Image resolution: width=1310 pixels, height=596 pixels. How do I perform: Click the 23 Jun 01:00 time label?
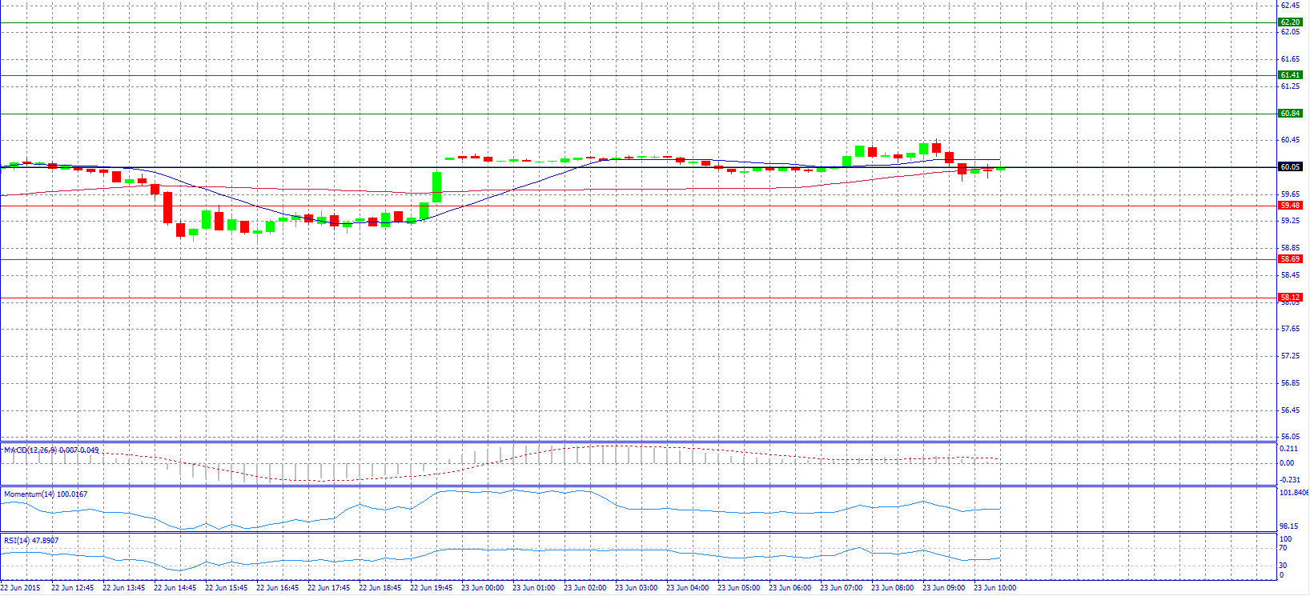point(533,588)
